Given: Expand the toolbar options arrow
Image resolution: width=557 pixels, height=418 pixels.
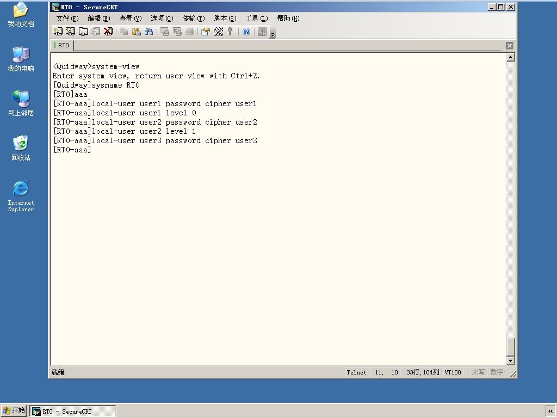Looking at the screenshot, I should [x=273, y=32].
